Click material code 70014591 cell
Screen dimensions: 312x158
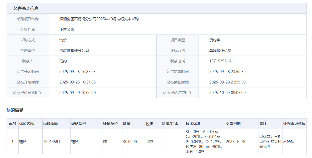(x=52, y=142)
